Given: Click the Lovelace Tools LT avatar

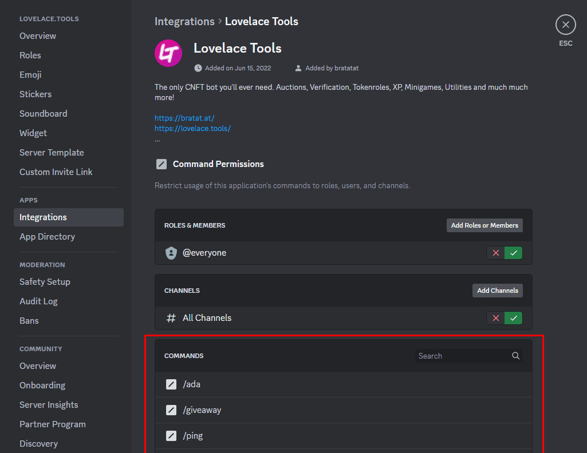Looking at the screenshot, I should [168, 53].
